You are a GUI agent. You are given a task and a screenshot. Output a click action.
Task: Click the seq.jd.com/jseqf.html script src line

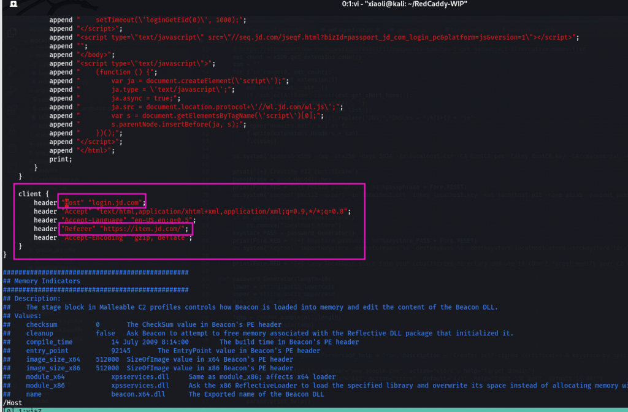tap(315, 37)
